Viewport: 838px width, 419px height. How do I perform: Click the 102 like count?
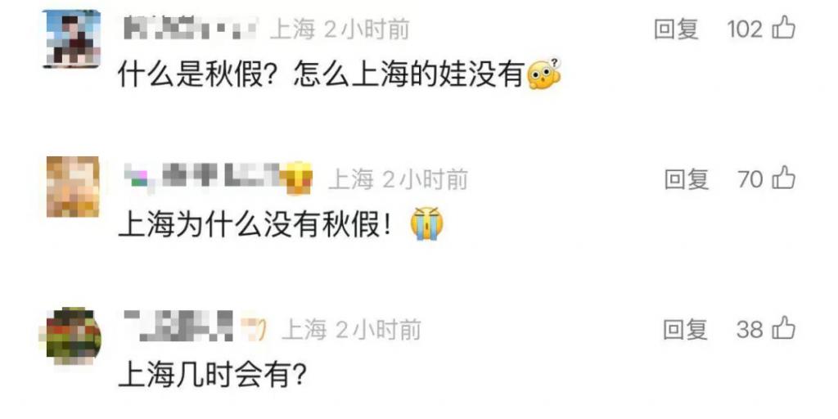(x=745, y=29)
